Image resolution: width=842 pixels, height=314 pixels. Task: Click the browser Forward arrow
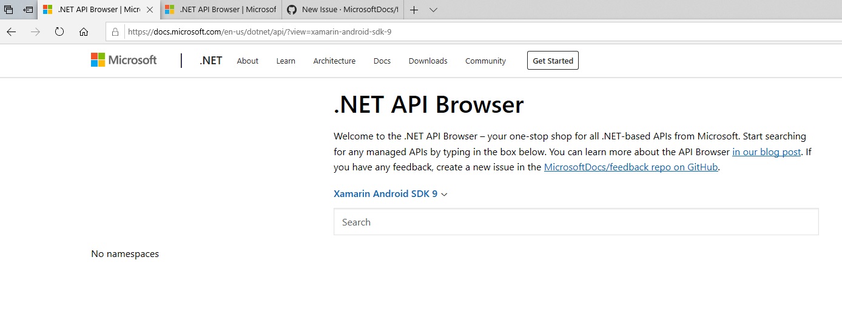[35, 32]
